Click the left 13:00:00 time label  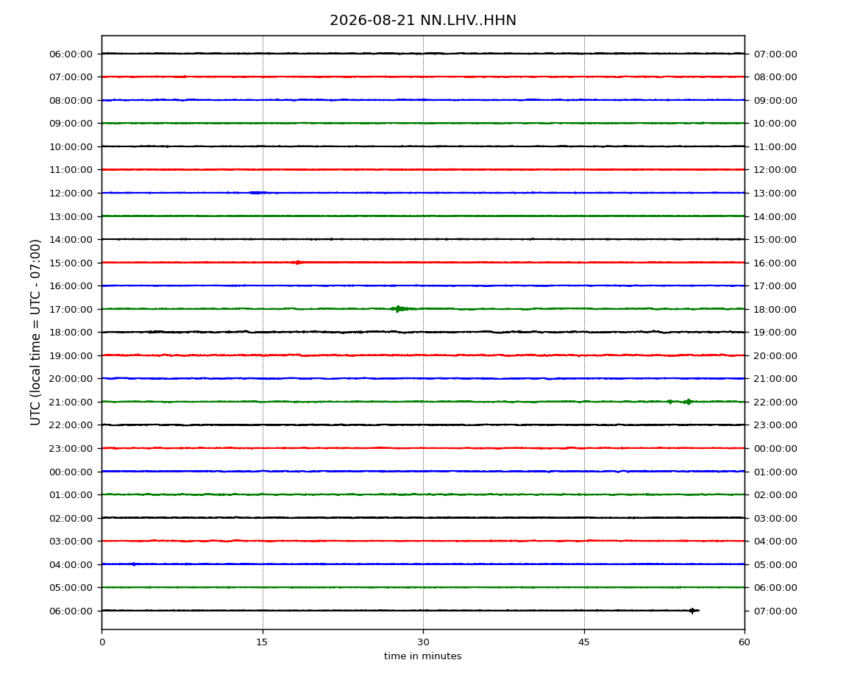71,216
